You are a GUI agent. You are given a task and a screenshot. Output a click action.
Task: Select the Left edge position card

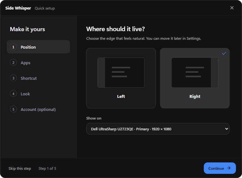[x=121, y=78]
